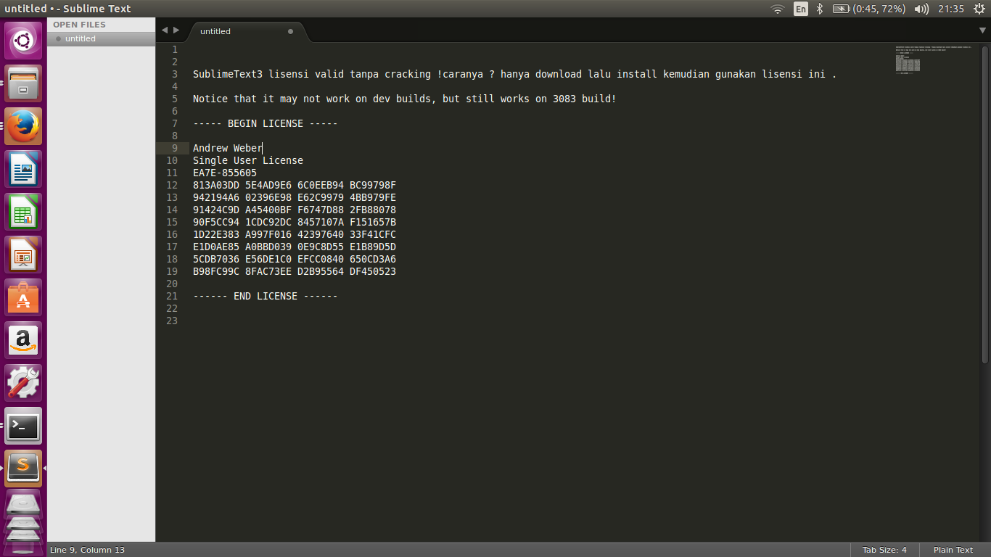Click the line starting with B98FC99C
Screen dimensions: 991x557
[x=295, y=271]
